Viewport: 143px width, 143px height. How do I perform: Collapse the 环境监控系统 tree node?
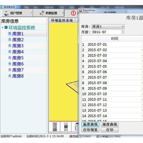click(x=3, y=28)
